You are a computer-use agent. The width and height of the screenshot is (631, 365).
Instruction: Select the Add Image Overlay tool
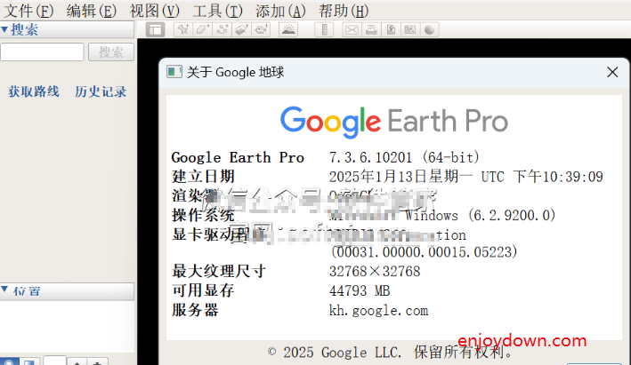(241, 29)
